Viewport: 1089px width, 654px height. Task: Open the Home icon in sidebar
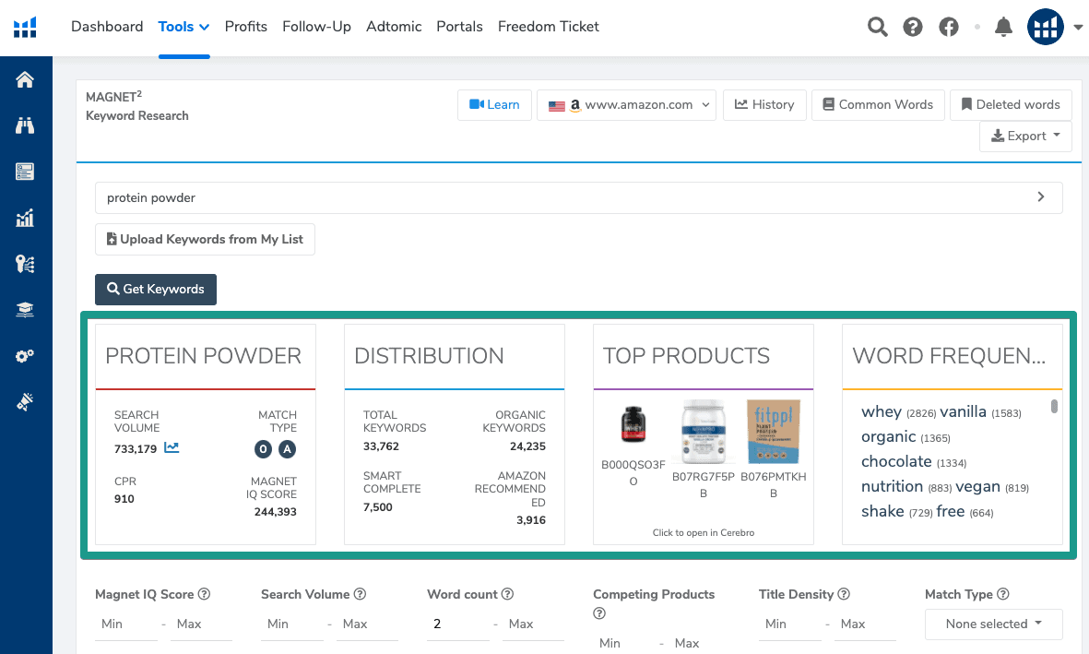pos(25,80)
